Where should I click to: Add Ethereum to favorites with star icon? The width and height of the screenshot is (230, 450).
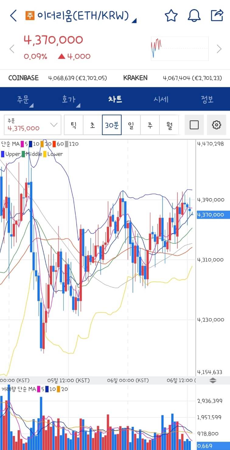[171, 16]
